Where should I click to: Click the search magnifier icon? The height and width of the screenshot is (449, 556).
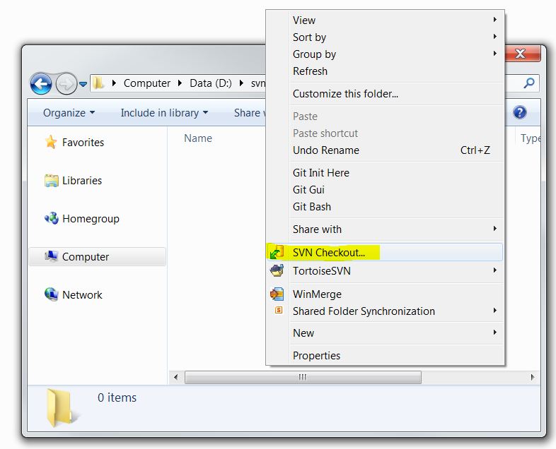tap(529, 83)
